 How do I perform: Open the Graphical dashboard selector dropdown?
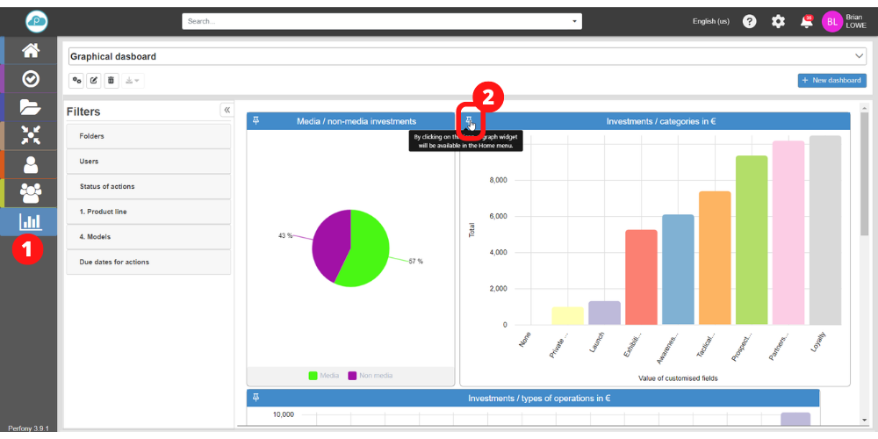pos(859,56)
